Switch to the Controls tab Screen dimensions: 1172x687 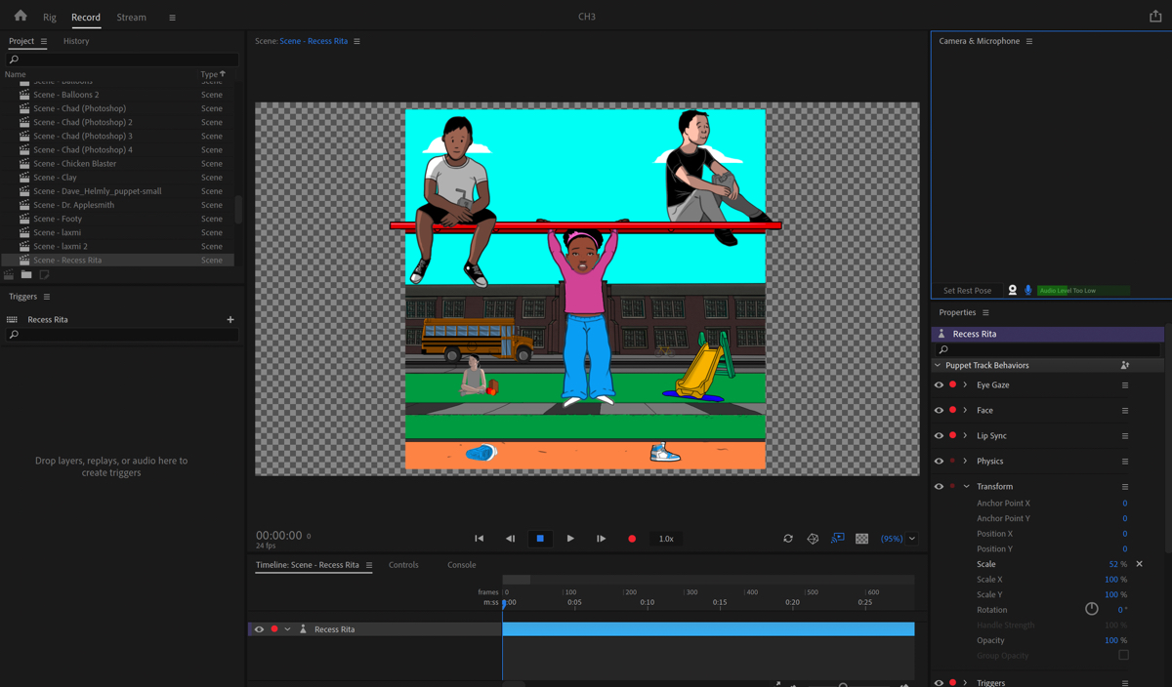pos(403,565)
